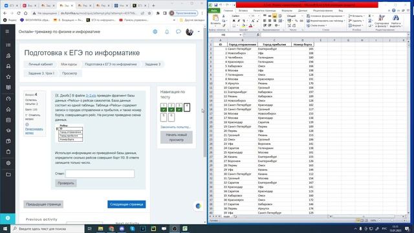The height and width of the screenshot is (233, 414).
Task: Open Chrome three-dot menu
Action: coord(202,13)
